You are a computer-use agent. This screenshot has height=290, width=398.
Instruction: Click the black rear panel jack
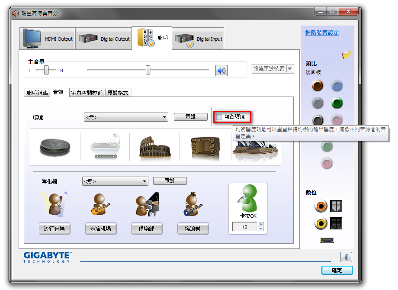[318, 120]
